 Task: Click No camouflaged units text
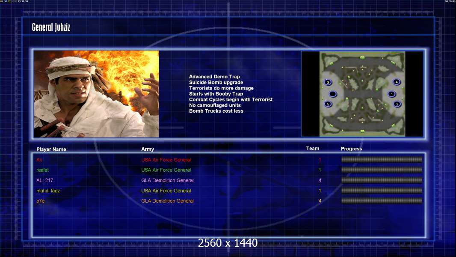[215, 105]
